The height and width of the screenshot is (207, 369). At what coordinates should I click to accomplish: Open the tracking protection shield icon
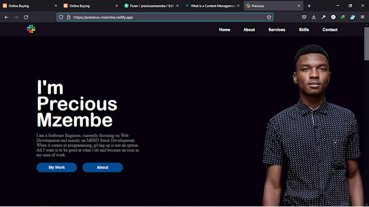point(61,17)
